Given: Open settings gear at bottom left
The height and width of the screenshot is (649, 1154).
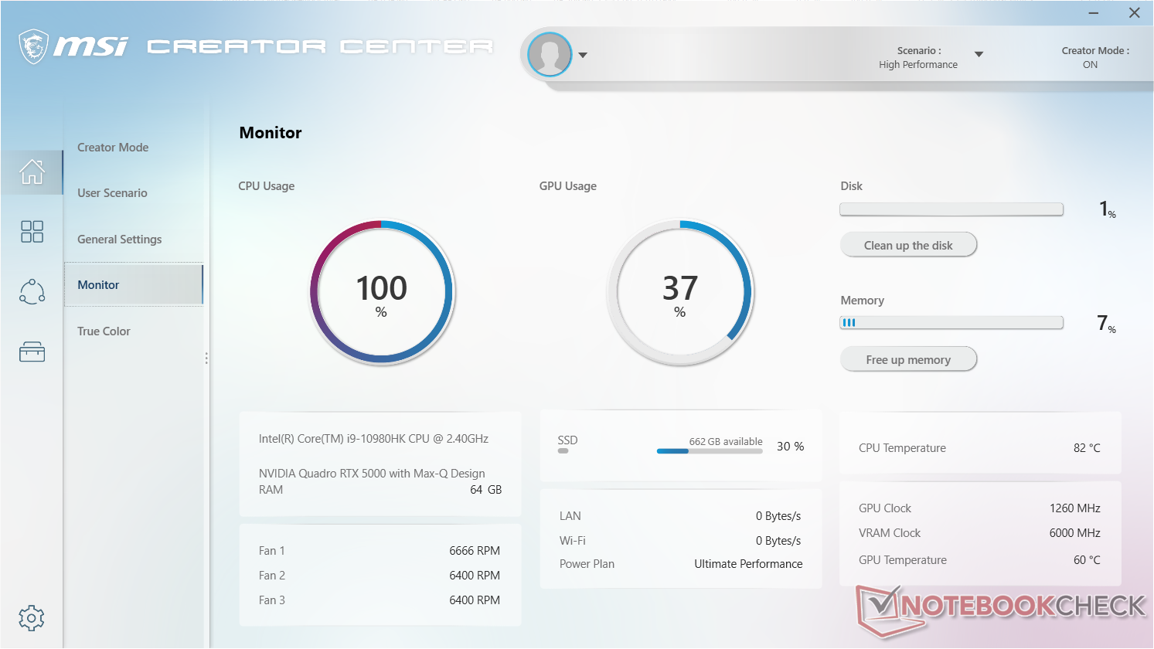Looking at the screenshot, I should pos(32,618).
